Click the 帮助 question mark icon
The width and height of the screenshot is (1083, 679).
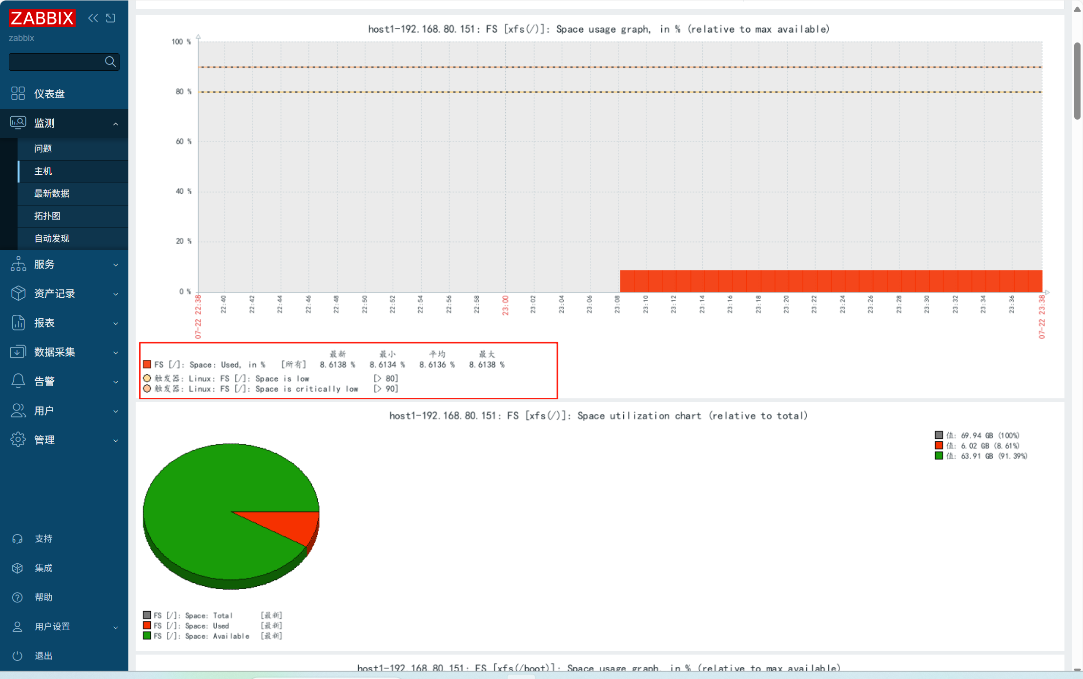[18, 597]
